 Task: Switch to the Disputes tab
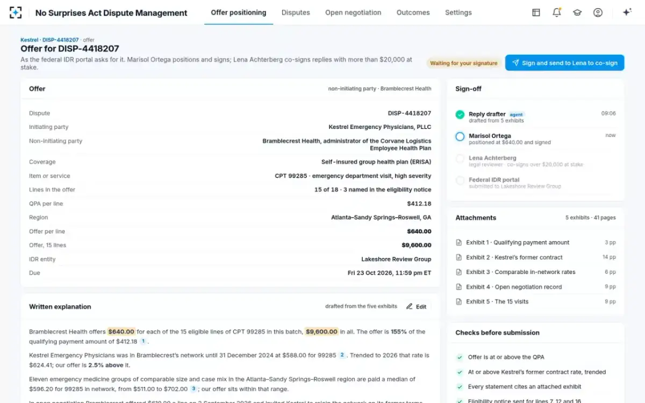[x=296, y=12]
